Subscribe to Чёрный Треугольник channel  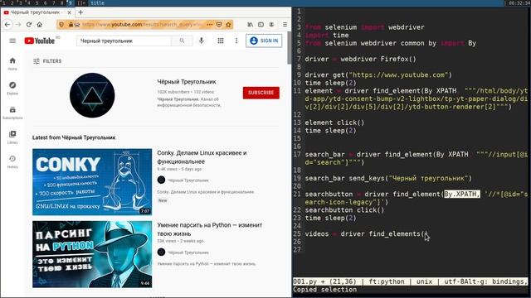(x=261, y=93)
